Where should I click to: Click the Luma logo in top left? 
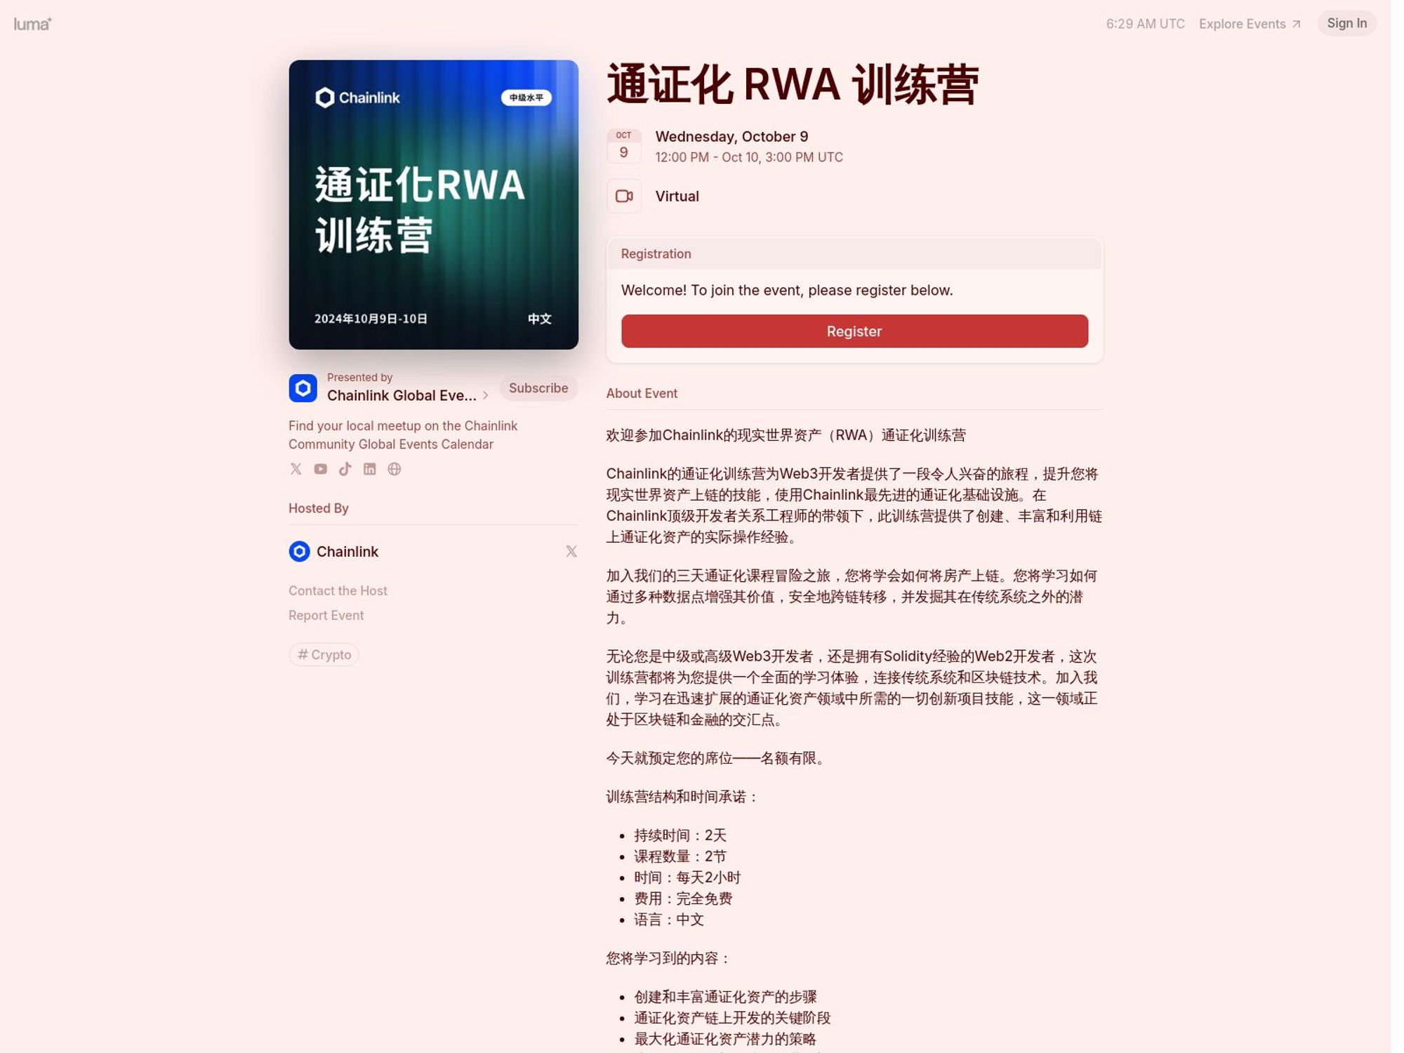point(32,22)
